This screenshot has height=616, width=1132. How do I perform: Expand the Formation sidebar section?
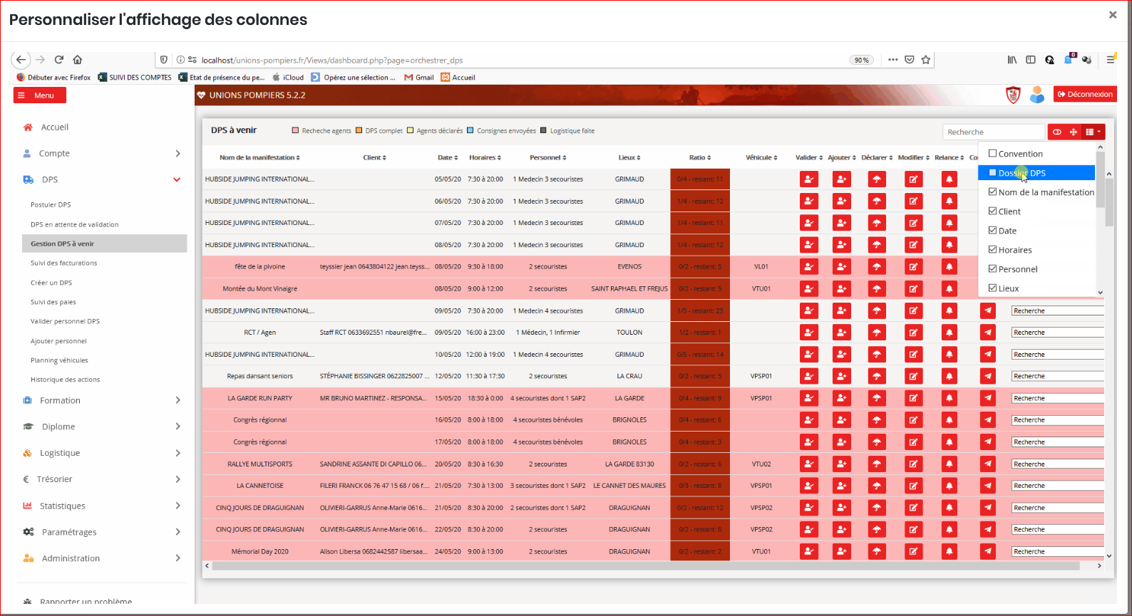tap(101, 400)
